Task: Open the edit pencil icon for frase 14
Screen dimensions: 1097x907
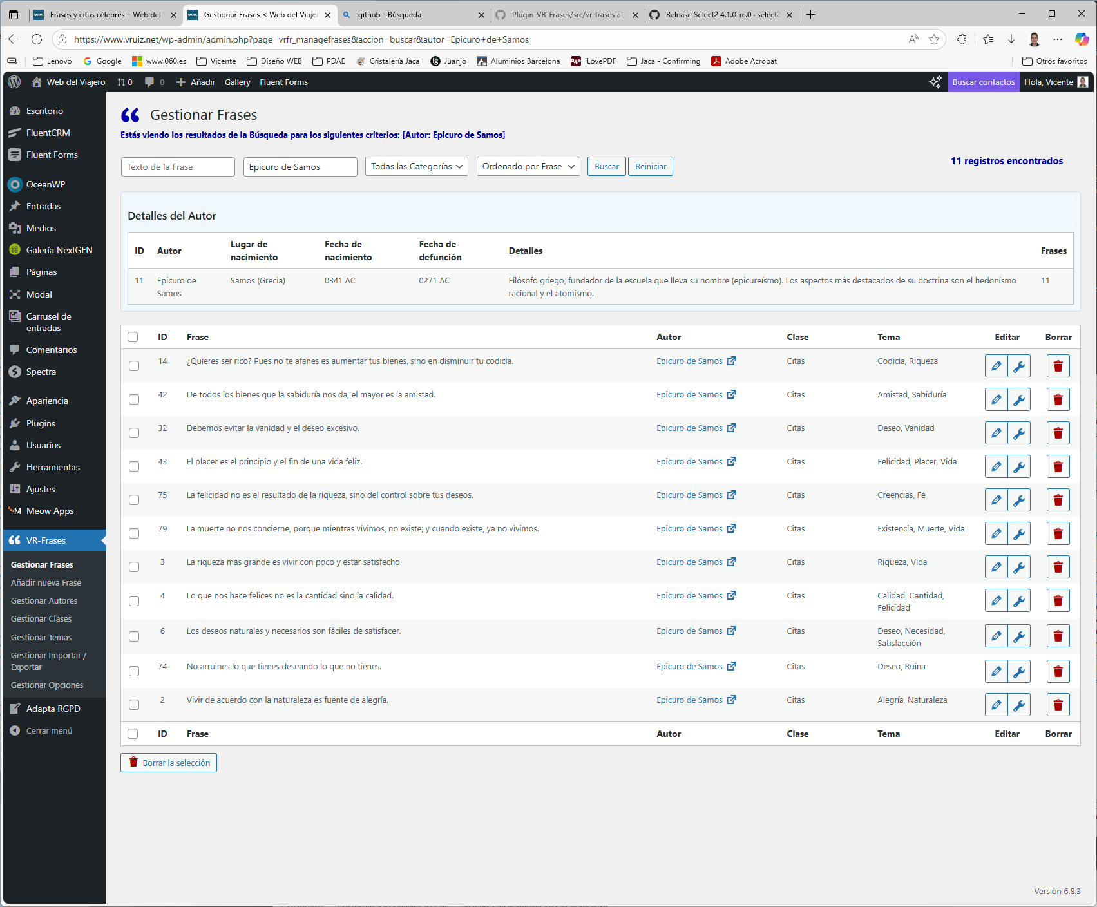Action: click(996, 365)
